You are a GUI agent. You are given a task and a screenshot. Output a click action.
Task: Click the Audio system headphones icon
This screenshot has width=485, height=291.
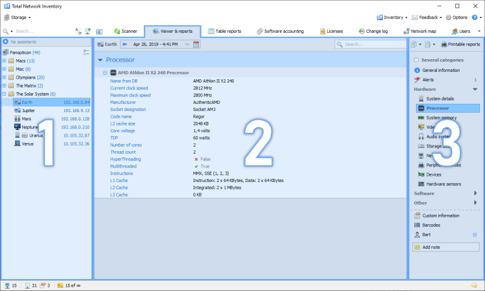tap(421, 137)
